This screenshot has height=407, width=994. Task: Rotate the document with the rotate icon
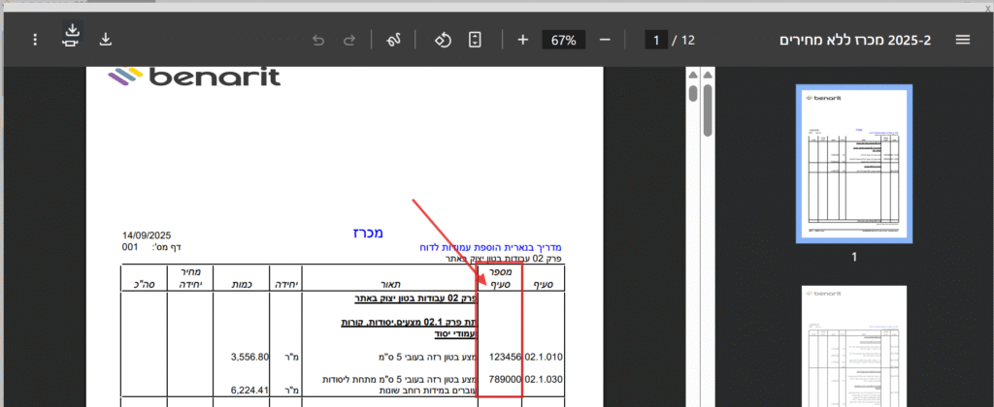[x=442, y=40]
